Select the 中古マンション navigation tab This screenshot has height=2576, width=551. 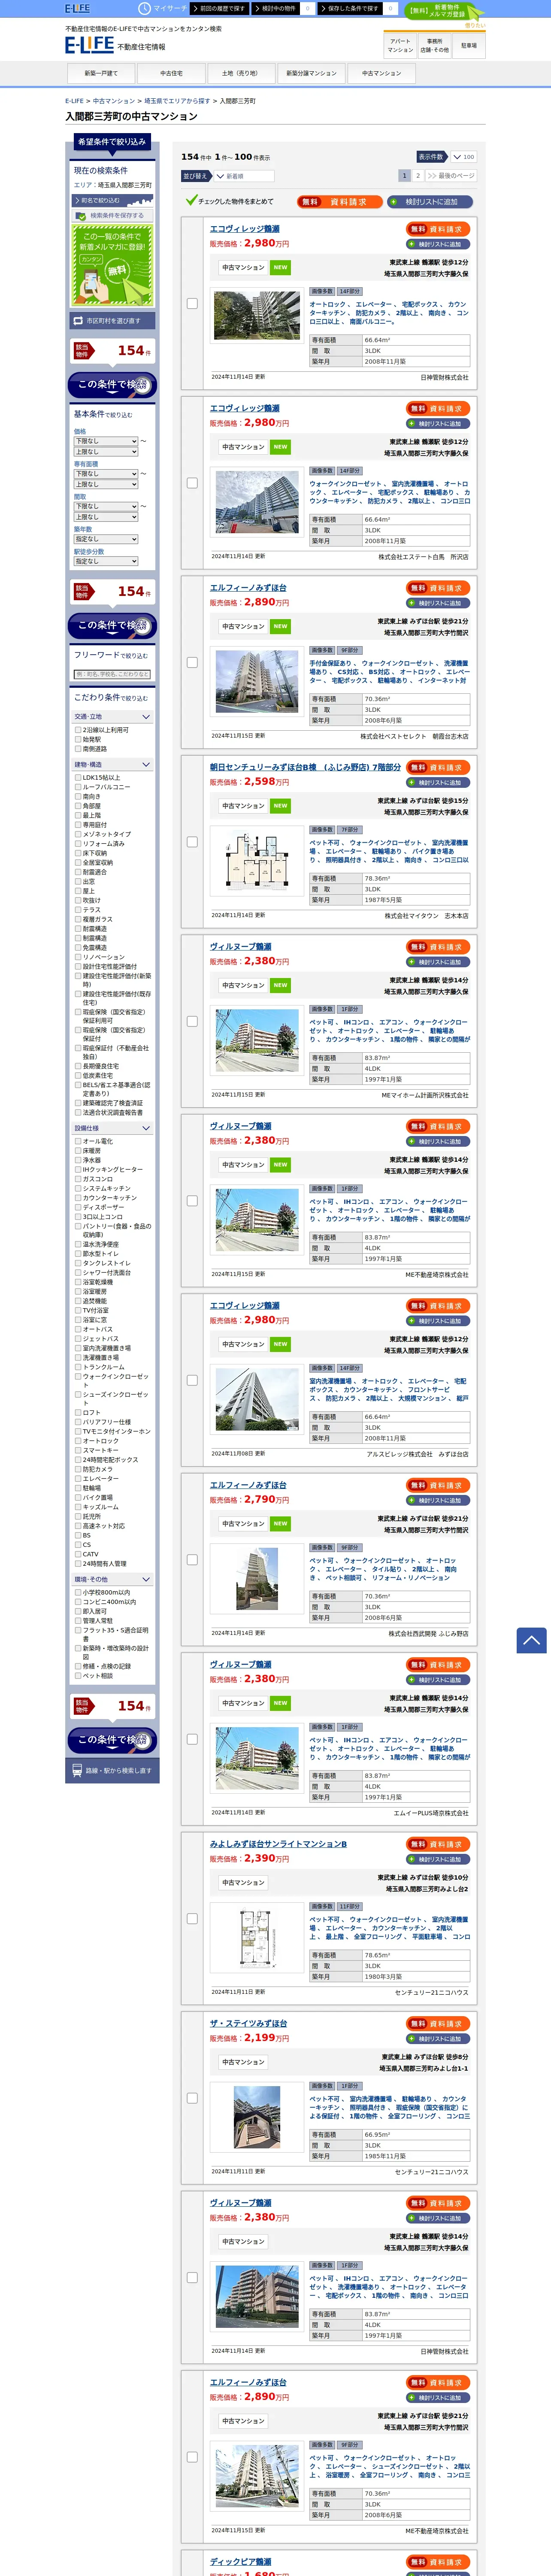pos(381,73)
